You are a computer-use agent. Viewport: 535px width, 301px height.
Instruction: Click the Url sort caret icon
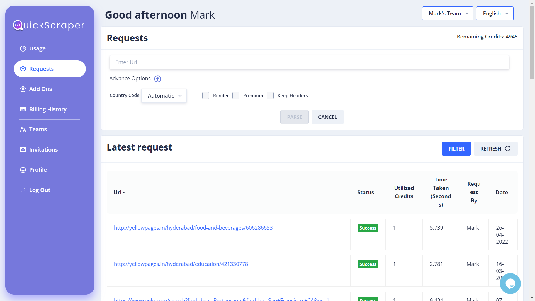click(x=124, y=193)
